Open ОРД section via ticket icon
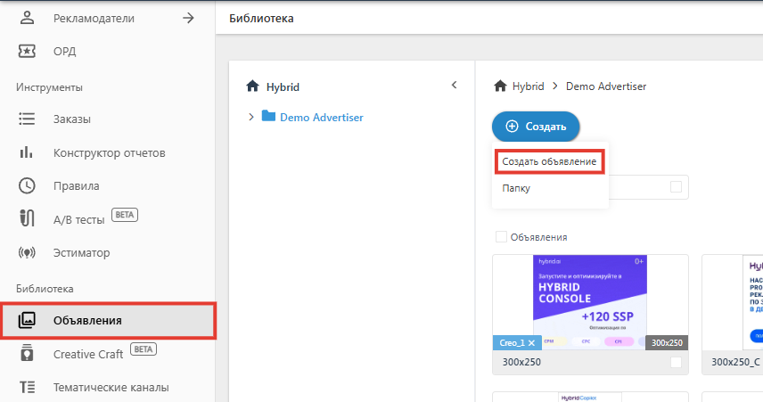 [27, 51]
